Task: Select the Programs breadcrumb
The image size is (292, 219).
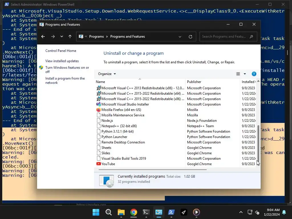Action: tap(96, 36)
